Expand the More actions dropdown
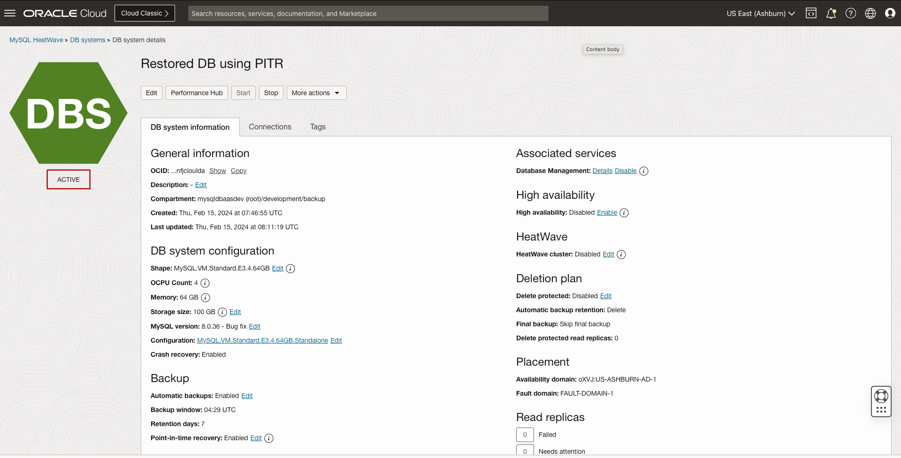Image resolution: width=901 pixels, height=458 pixels. (x=316, y=93)
